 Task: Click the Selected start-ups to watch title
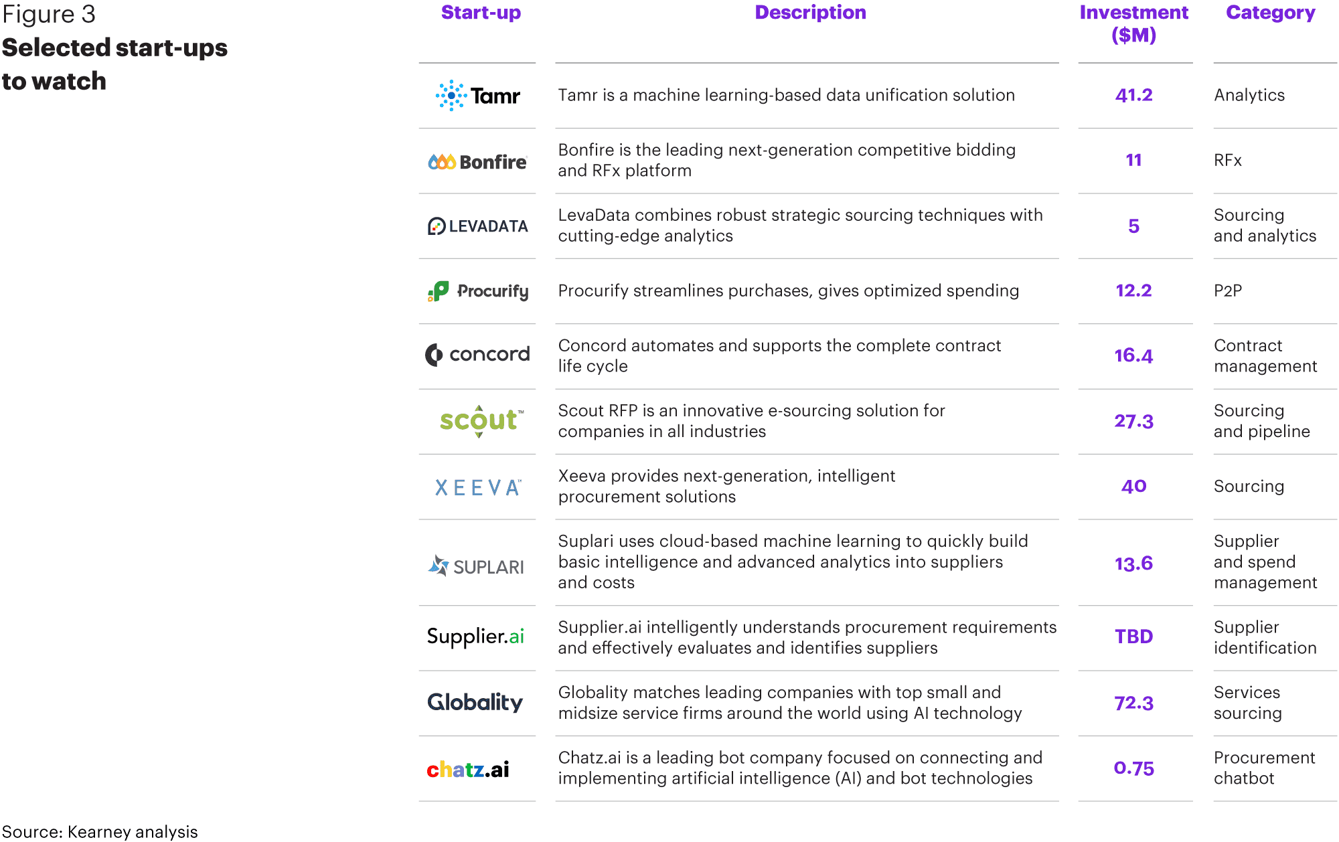tap(115, 64)
